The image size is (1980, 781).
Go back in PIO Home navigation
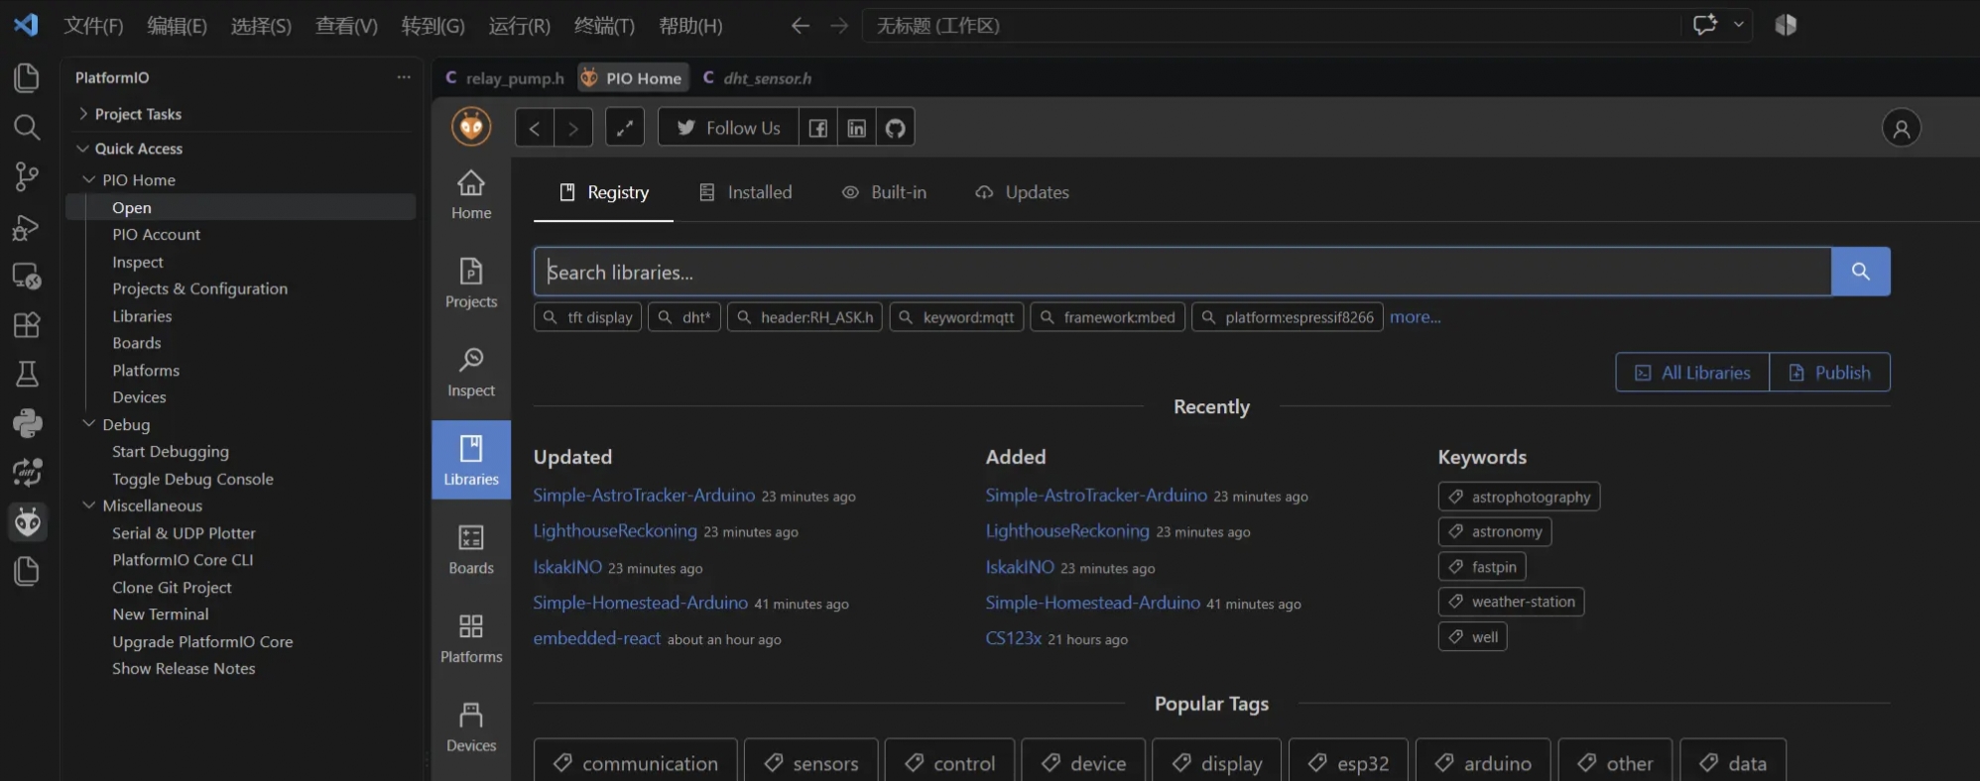point(535,128)
